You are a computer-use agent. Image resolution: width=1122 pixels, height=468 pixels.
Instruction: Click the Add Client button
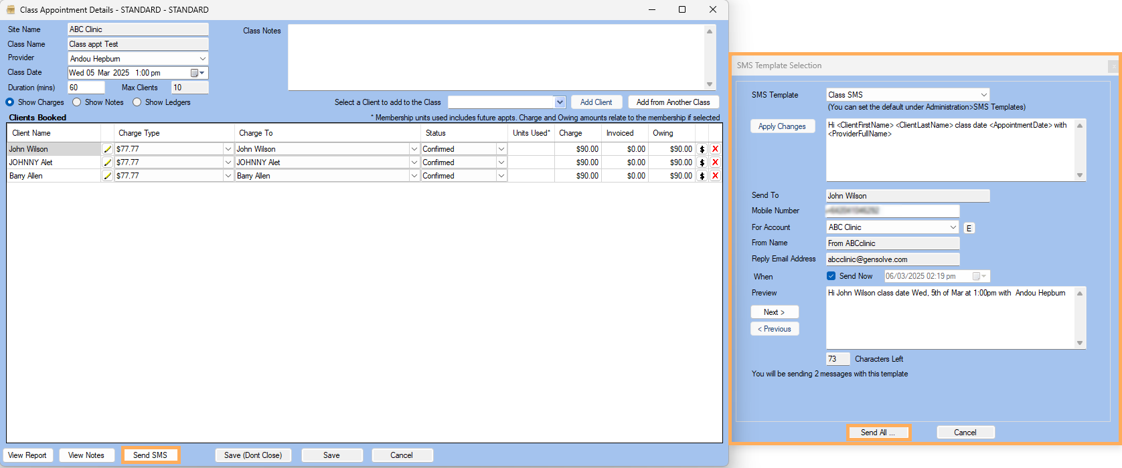pyautogui.click(x=596, y=102)
